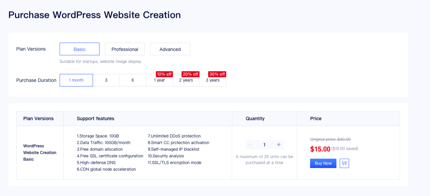The width and height of the screenshot is (430, 196).
Task: Pick the 3 month duration option
Action: tap(106, 80)
